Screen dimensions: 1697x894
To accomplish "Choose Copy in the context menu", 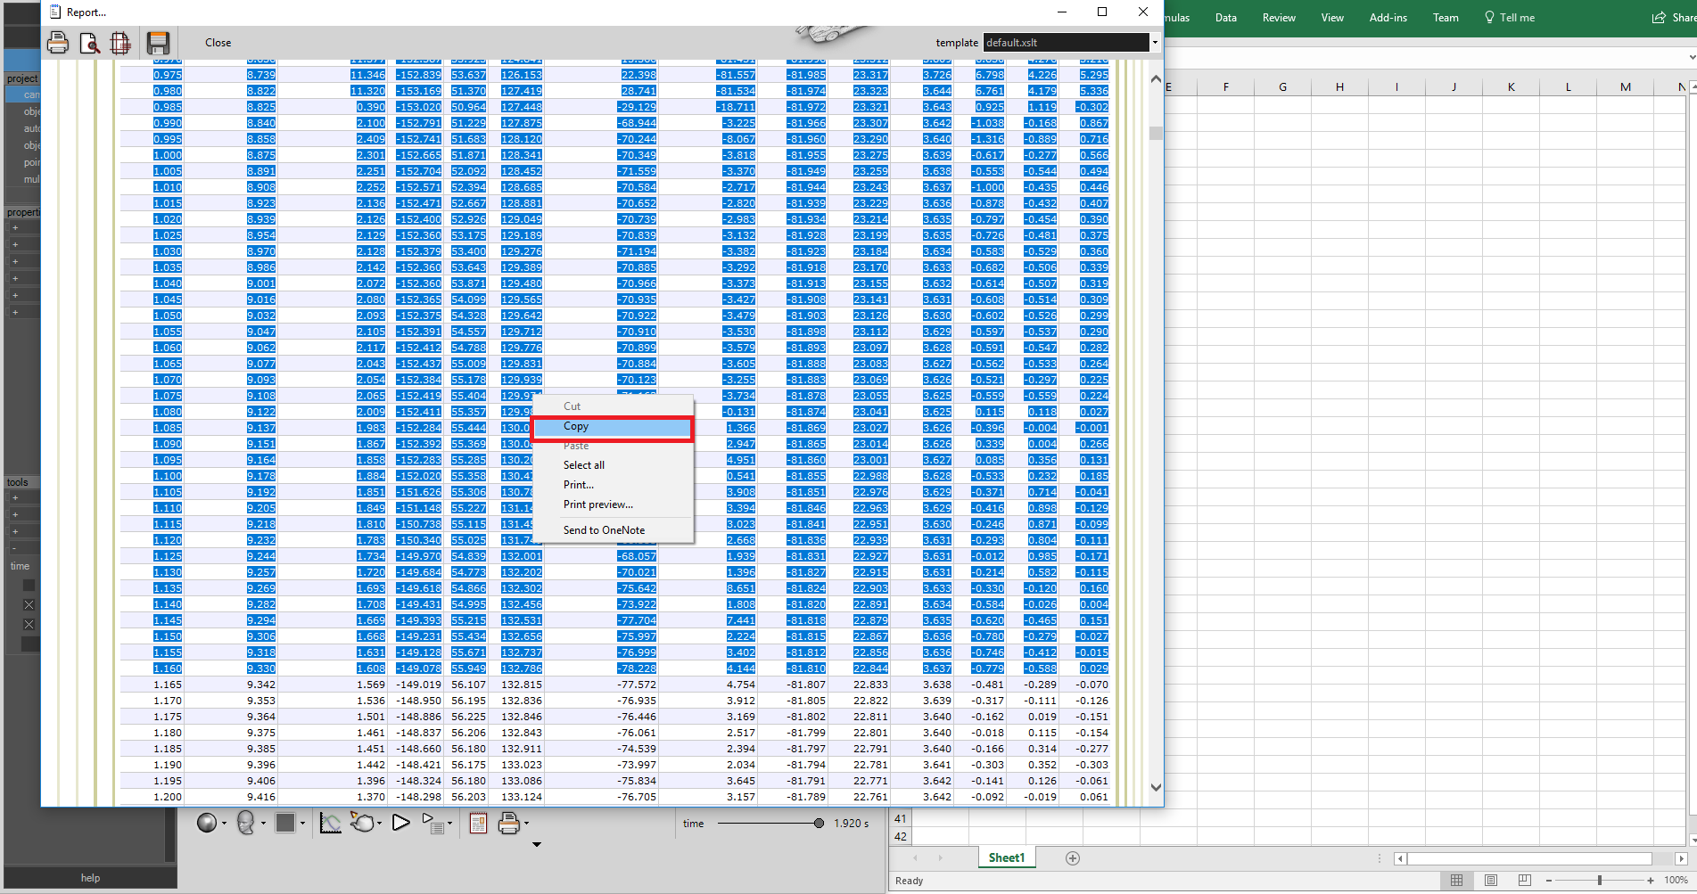I will [613, 426].
